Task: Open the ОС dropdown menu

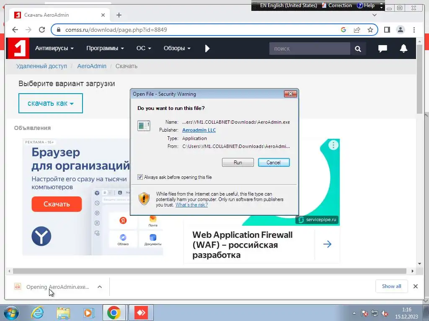Action: coord(144,48)
